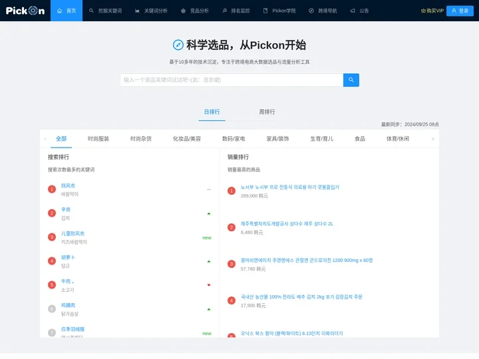The height and width of the screenshot is (359, 479).
Task: Select the 生育/育儿 category tab
Action: click(322, 139)
